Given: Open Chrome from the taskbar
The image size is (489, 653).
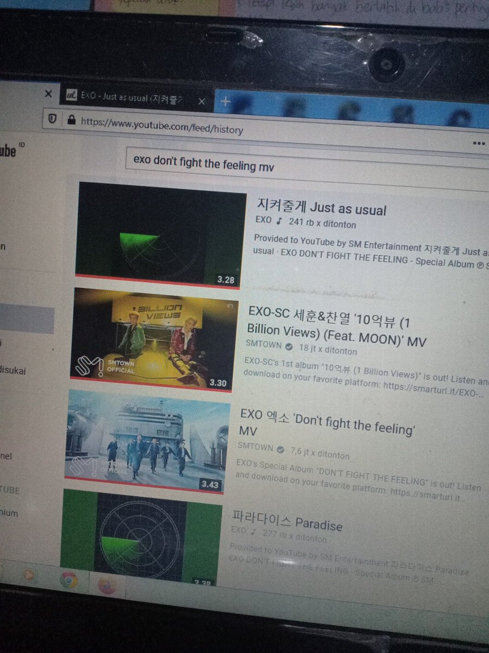Looking at the screenshot, I should 68,580.
